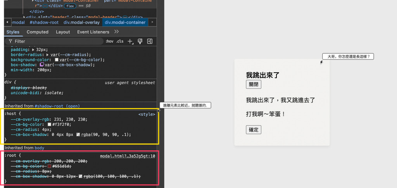Open the rgba(90, 90, 90, .1) swatch
Image resolution: width=397 pixels, height=188 pixels.
(78, 134)
